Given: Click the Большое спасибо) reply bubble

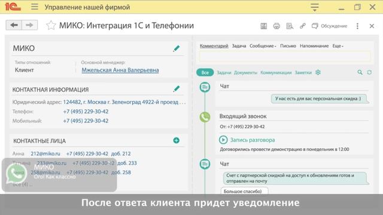Looking at the screenshot, I should click(x=244, y=191).
